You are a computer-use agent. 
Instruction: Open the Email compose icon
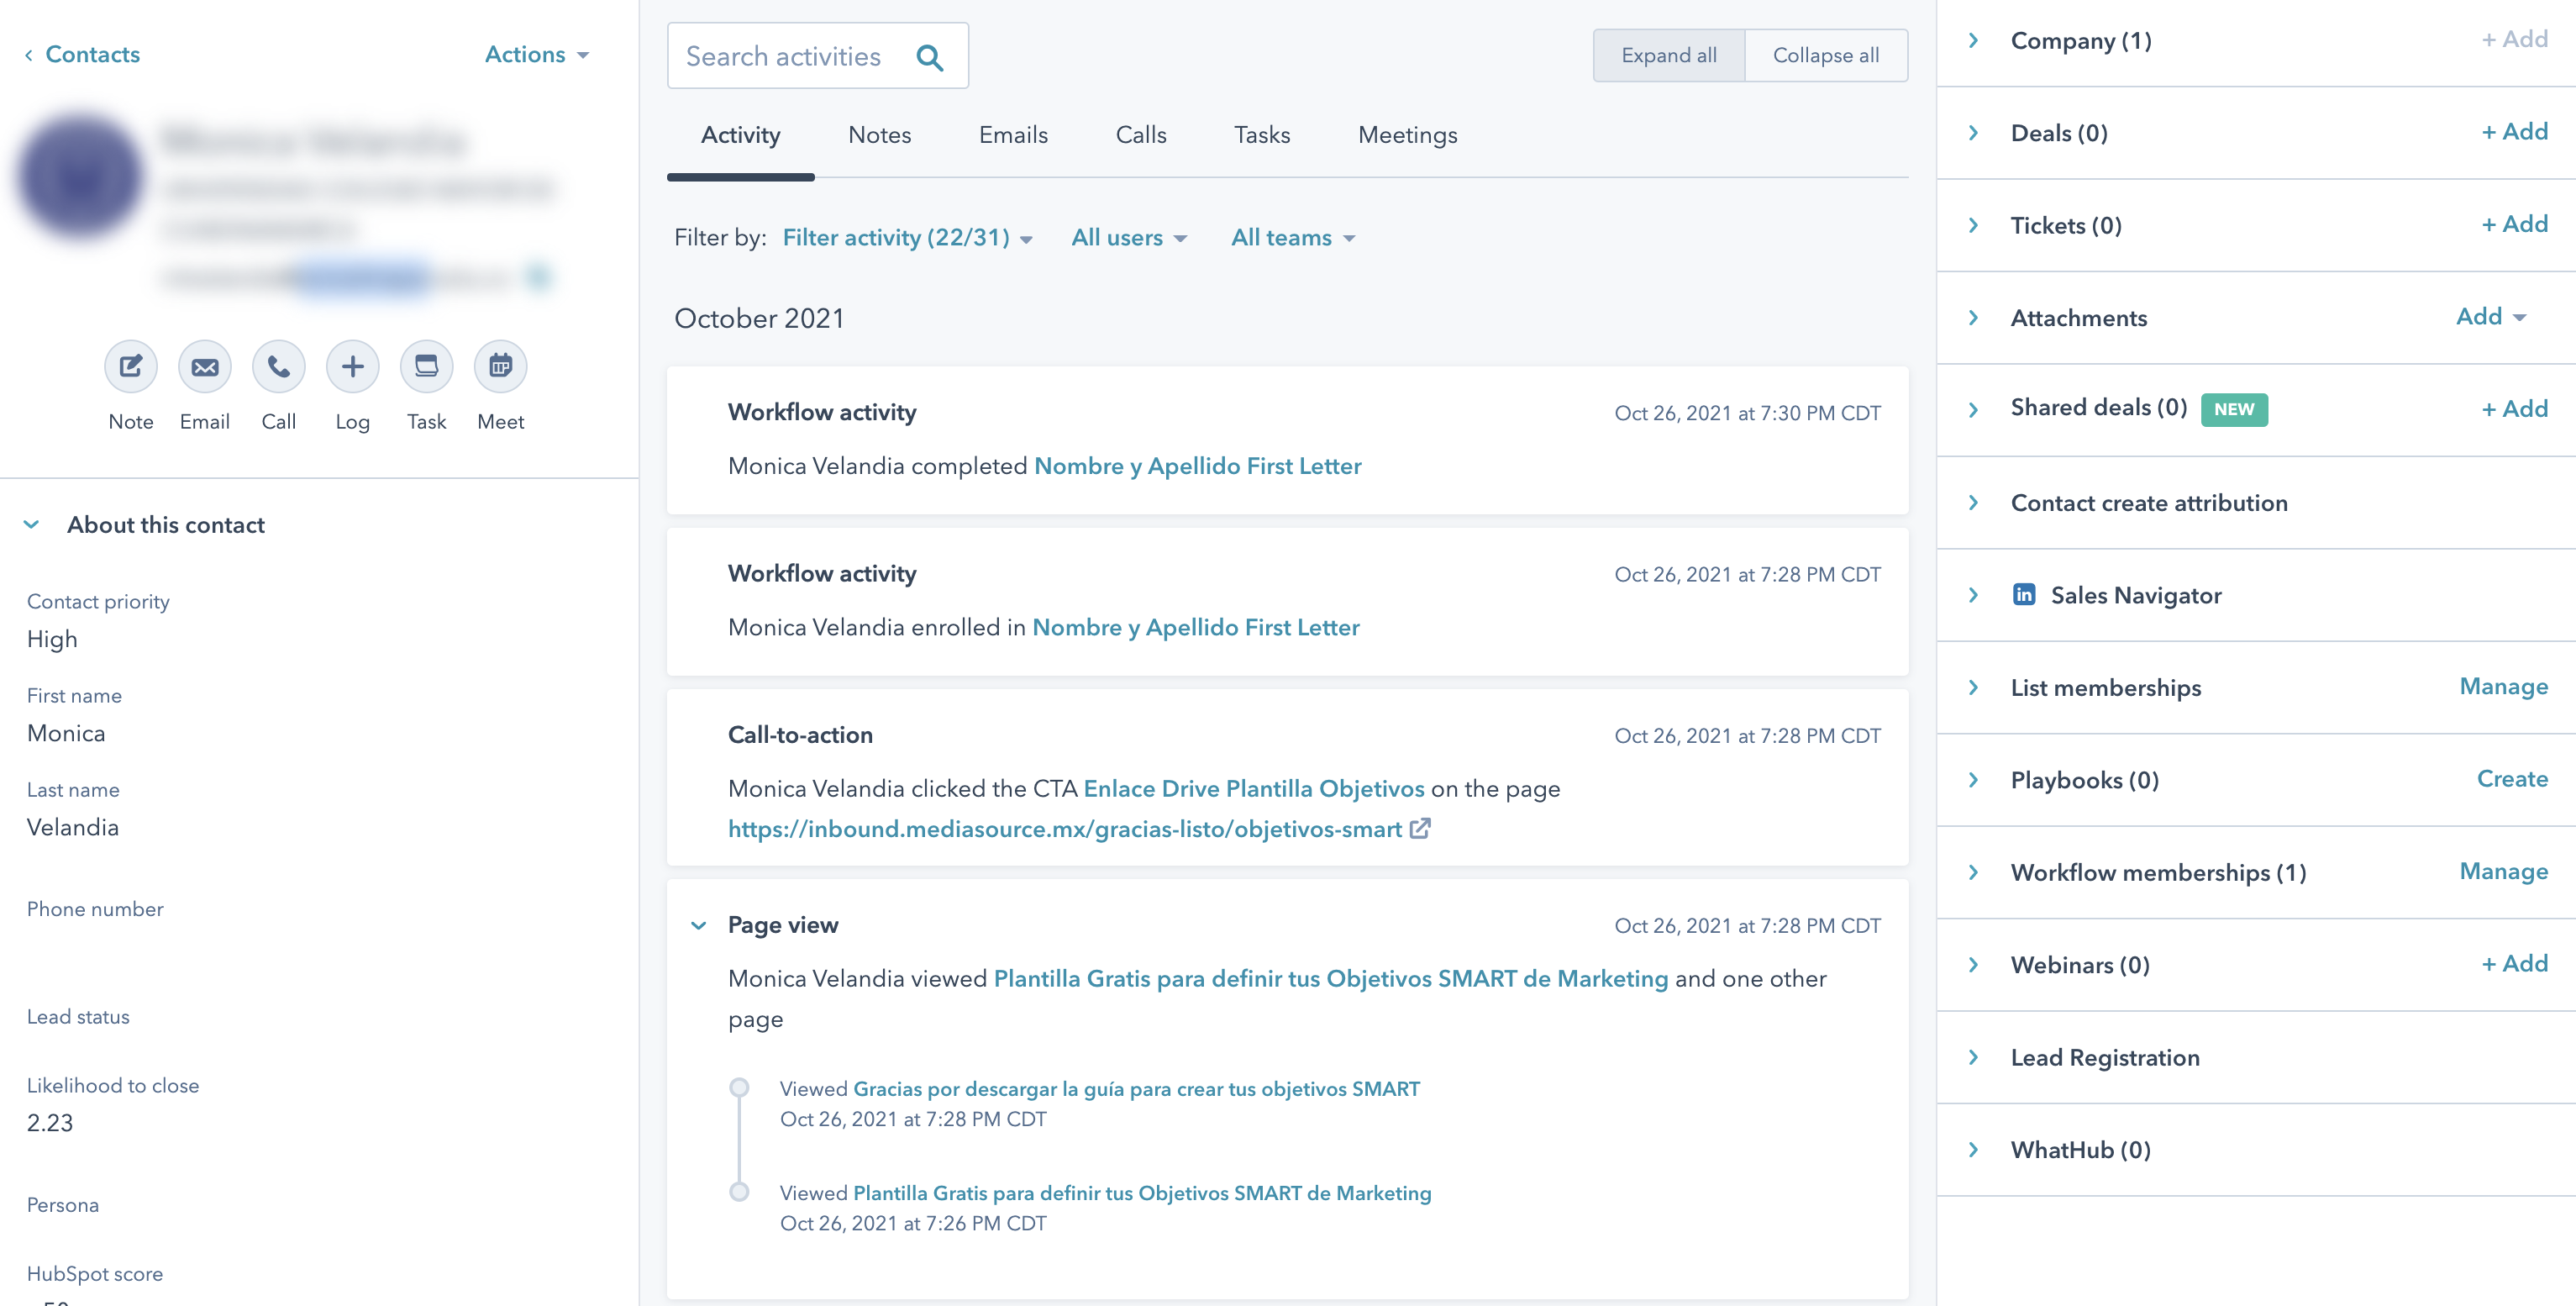click(x=205, y=366)
